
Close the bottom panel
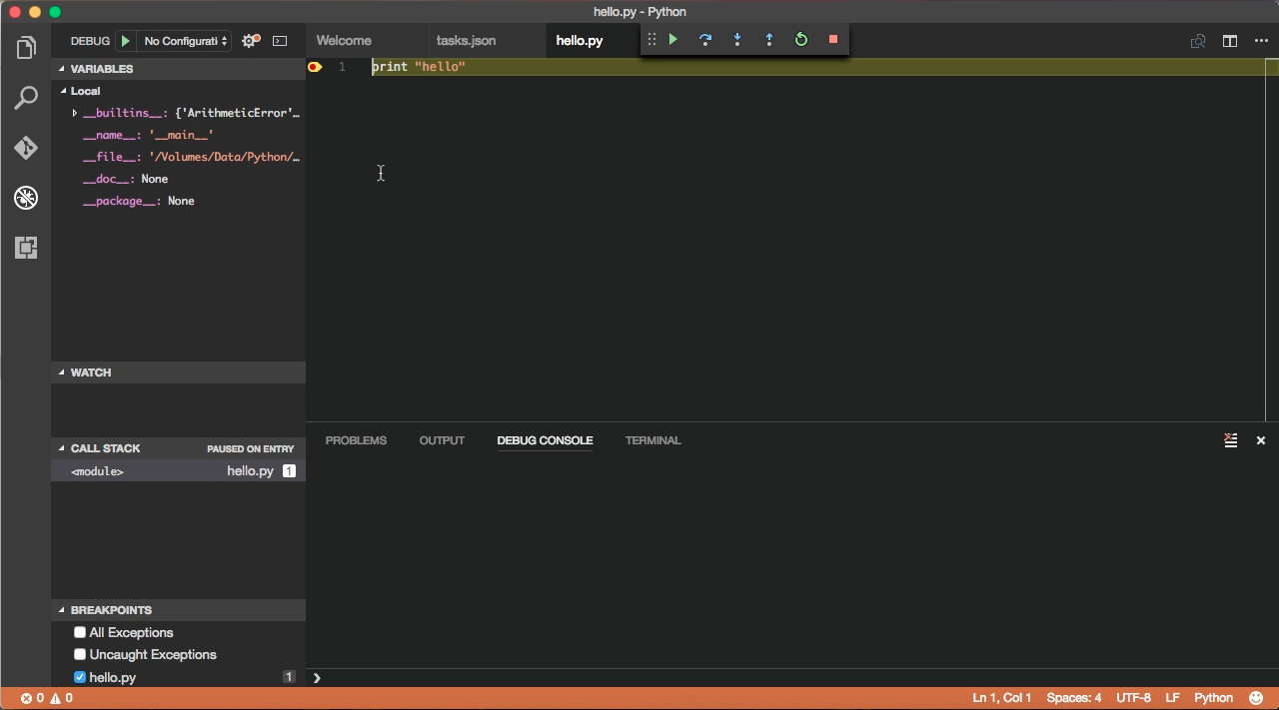tap(1261, 440)
